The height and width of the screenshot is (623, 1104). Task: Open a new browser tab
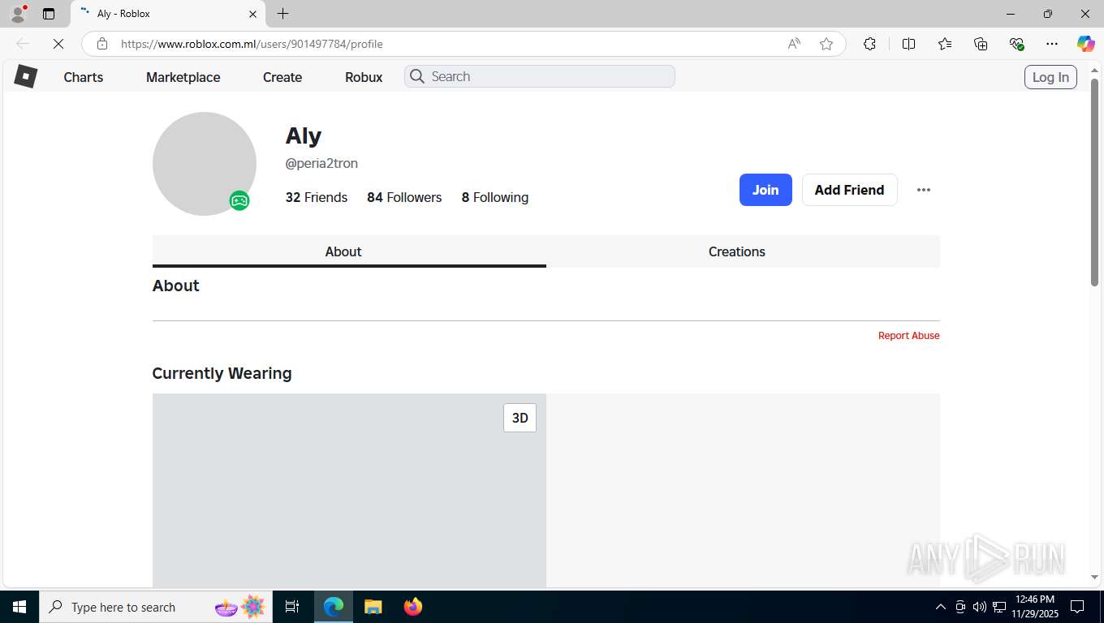[x=282, y=14]
